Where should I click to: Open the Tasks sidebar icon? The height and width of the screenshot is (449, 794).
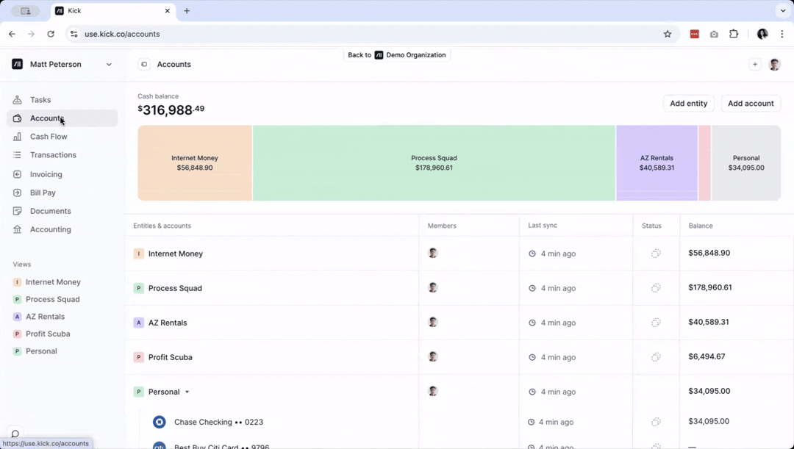18,100
